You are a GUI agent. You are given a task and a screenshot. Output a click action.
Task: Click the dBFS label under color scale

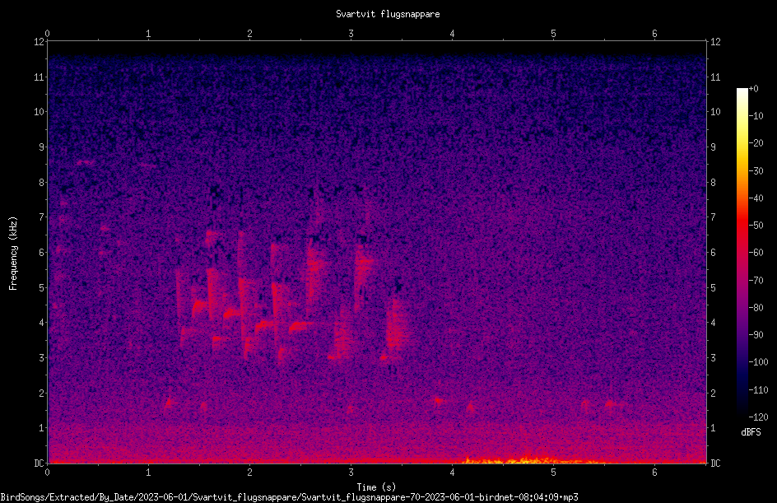[x=751, y=432]
